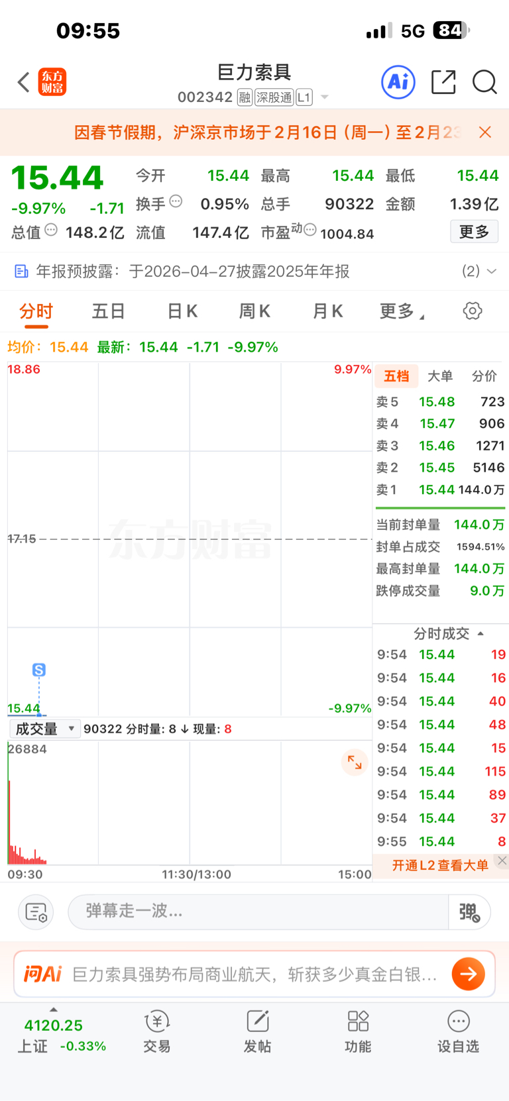
Task: Tap the 东方财富 logo icon
Action: point(52,82)
